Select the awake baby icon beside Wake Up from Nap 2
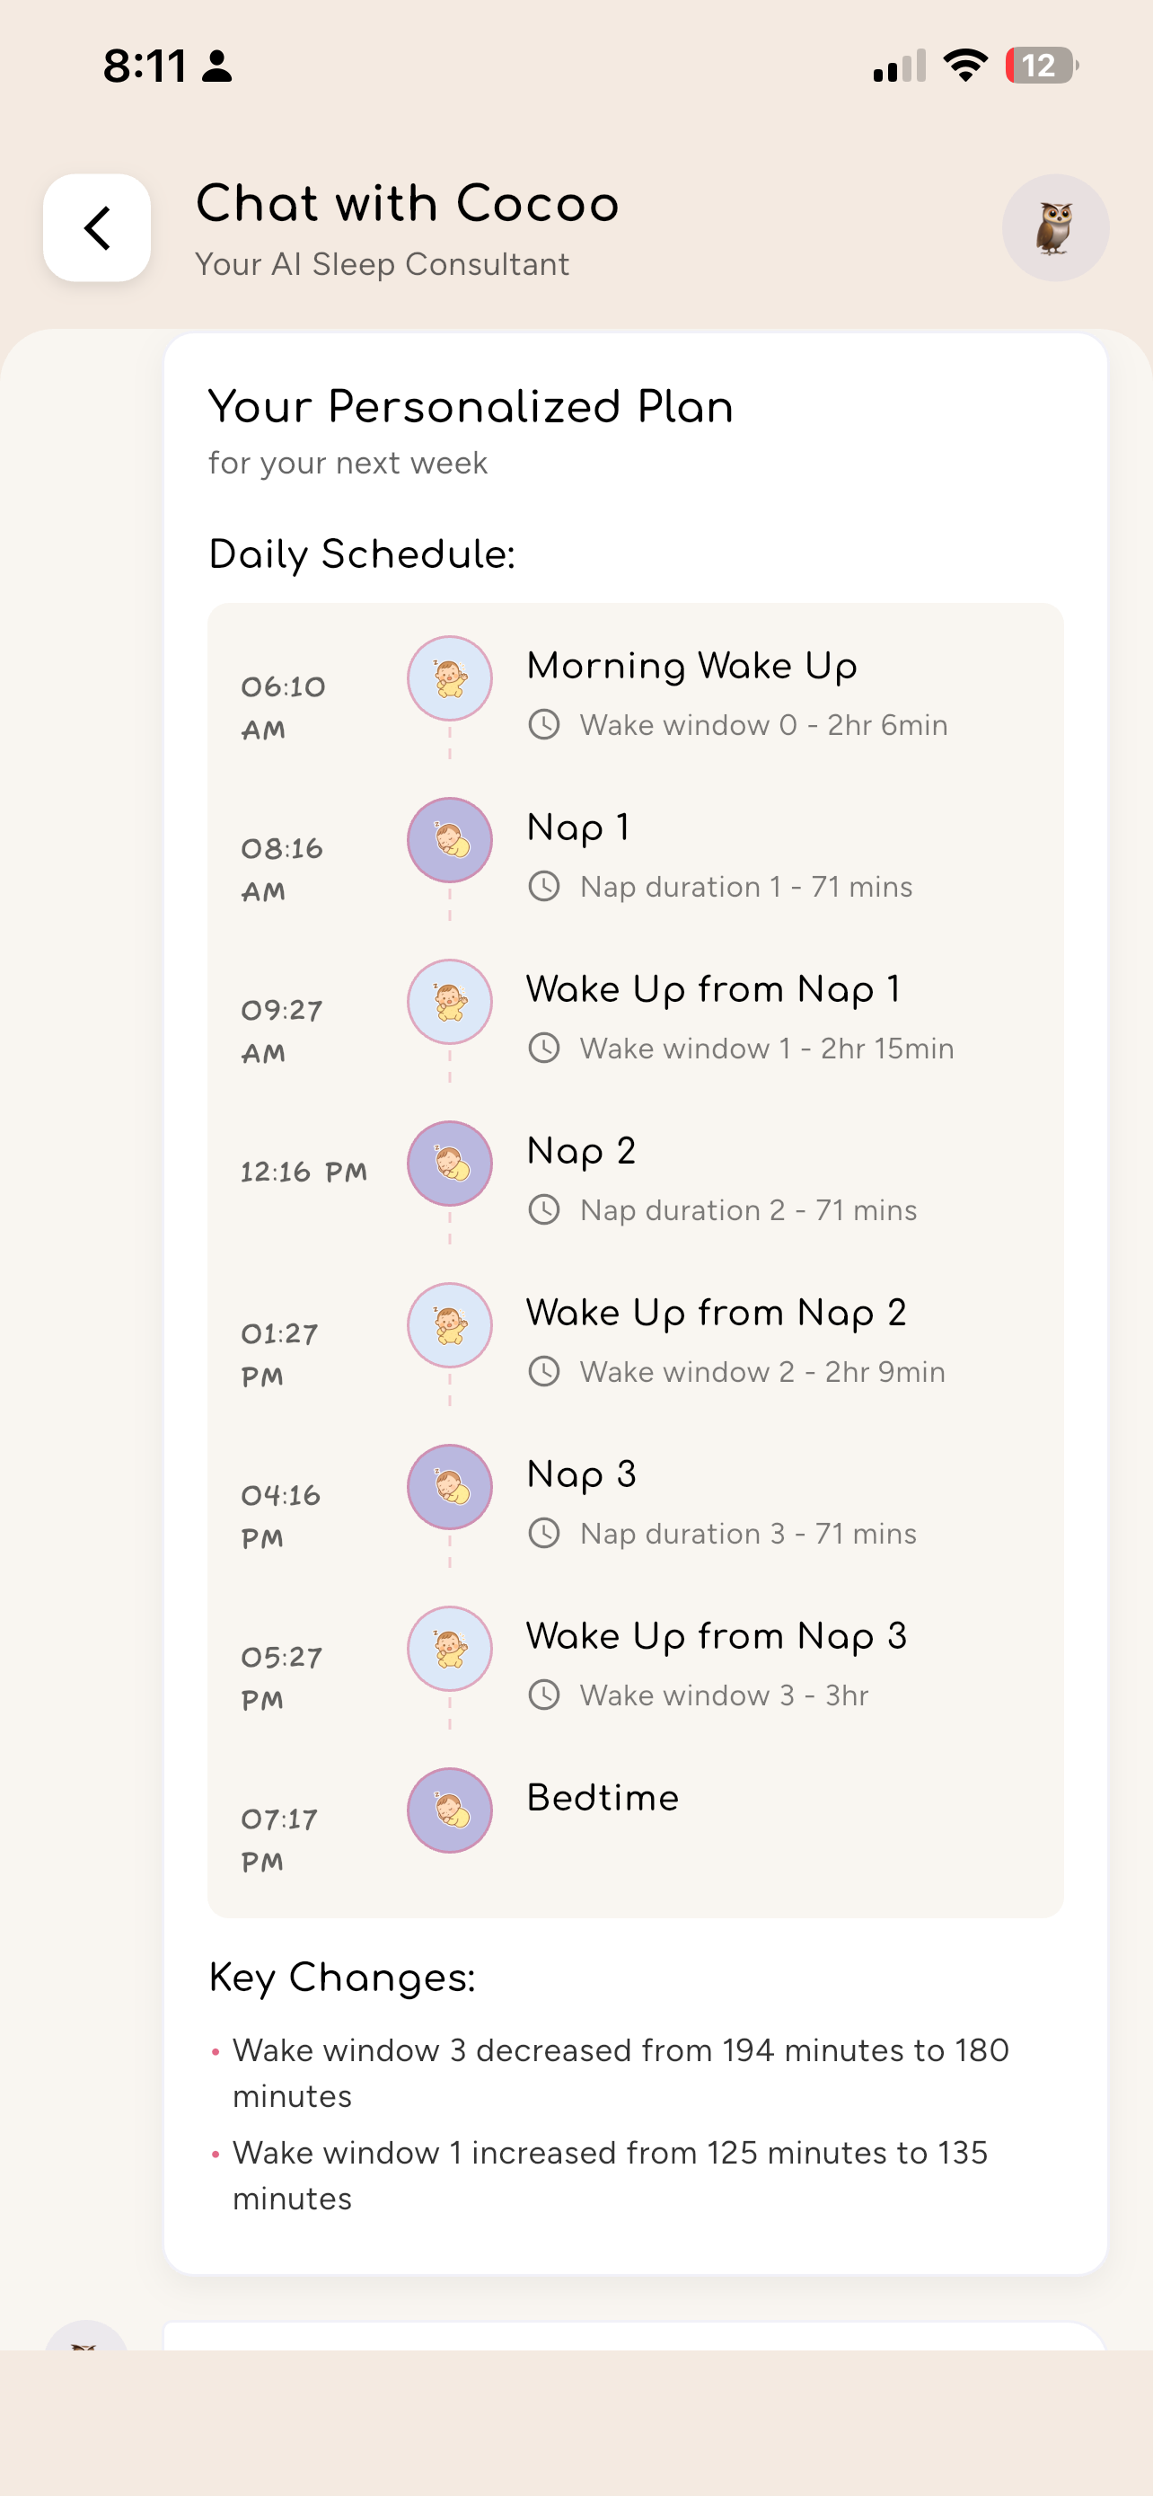The height and width of the screenshot is (2496, 1153). [449, 1325]
